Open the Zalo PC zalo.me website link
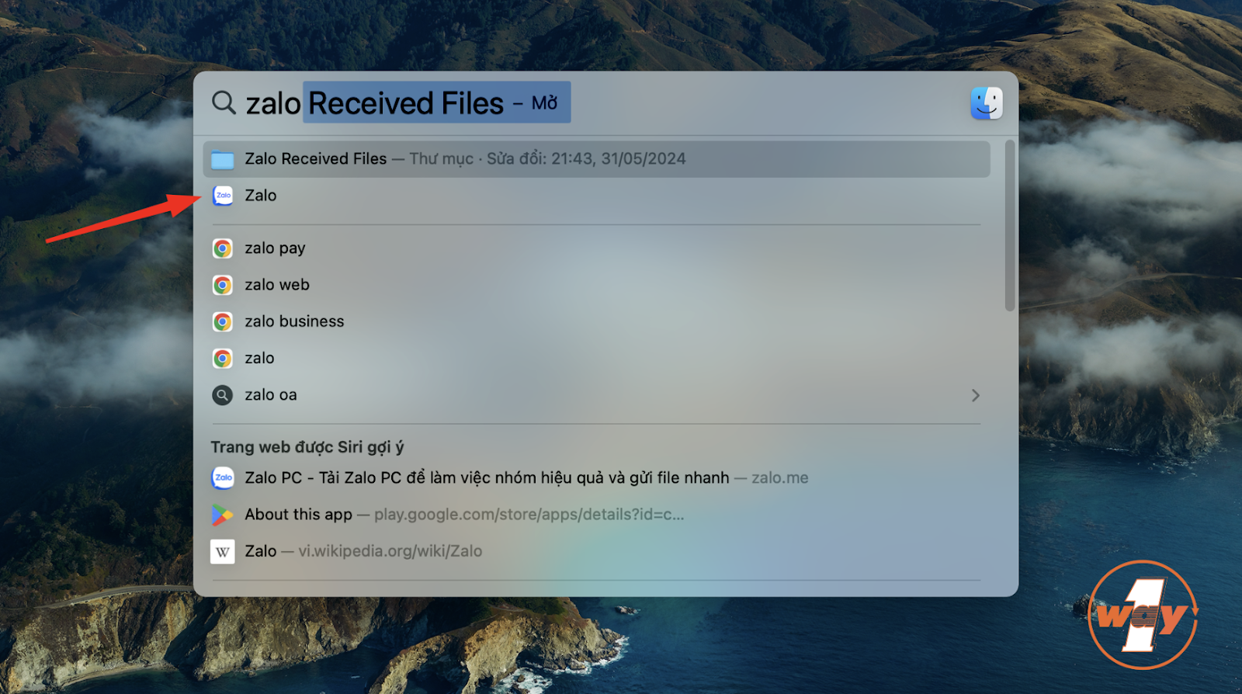Screen dimensions: 1242x694 point(487,478)
